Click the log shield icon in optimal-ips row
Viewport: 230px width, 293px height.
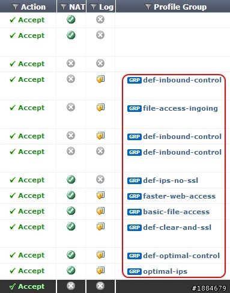(x=100, y=270)
